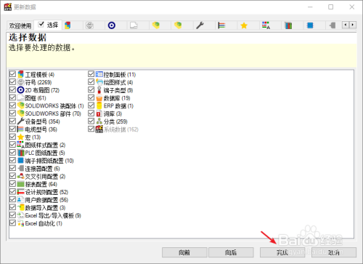Uncheck 工程模板 (4) checkbox
The width and height of the screenshot is (363, 264).
pyautogui.click(x=12, y=73)
